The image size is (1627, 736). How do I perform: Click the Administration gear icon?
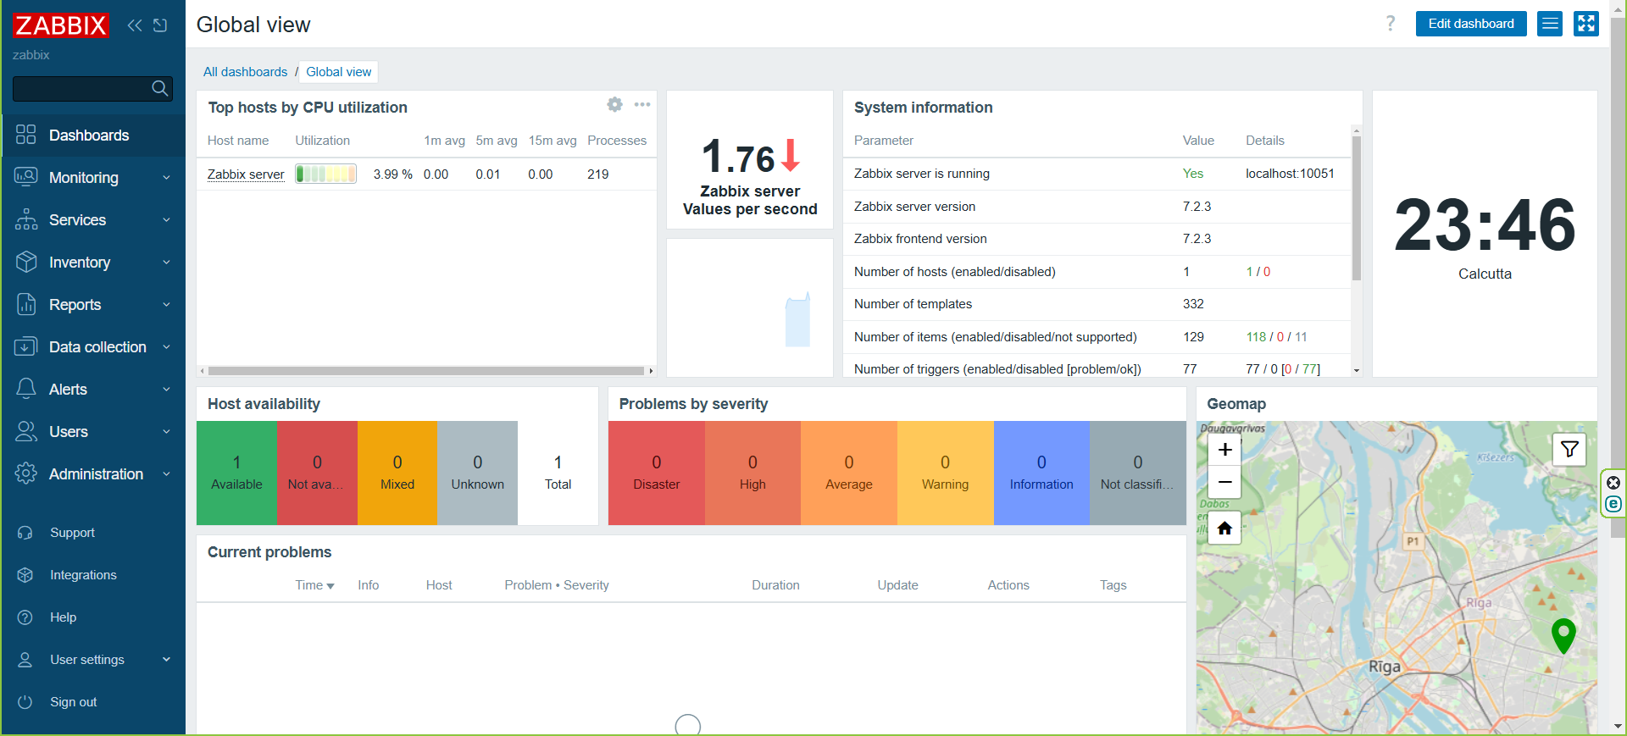(x=26, y=473)
